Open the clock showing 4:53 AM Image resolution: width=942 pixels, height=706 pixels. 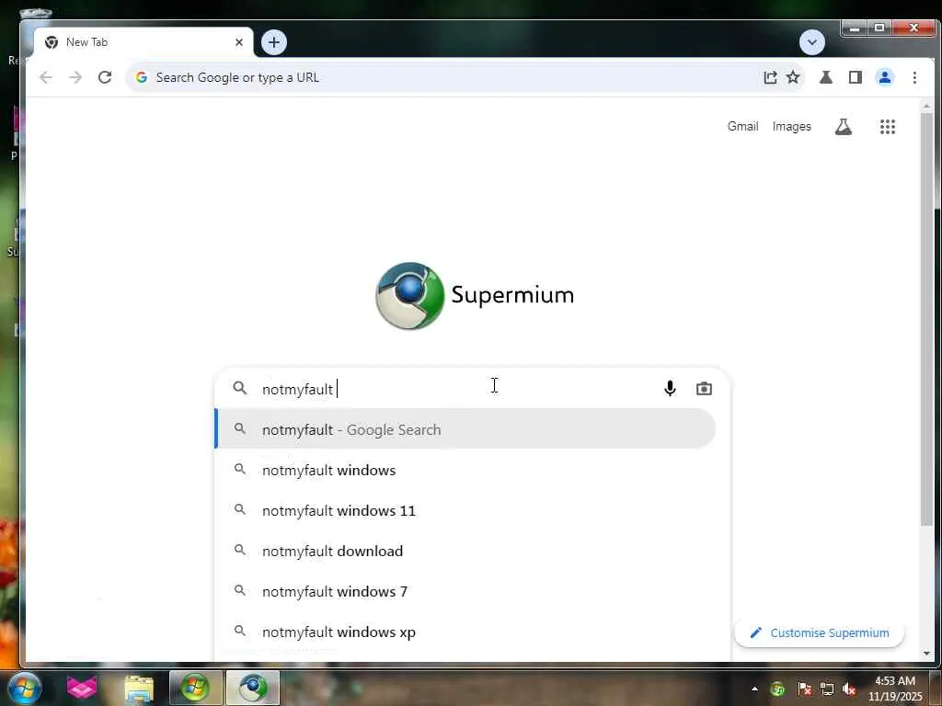[x=895, y=689]
